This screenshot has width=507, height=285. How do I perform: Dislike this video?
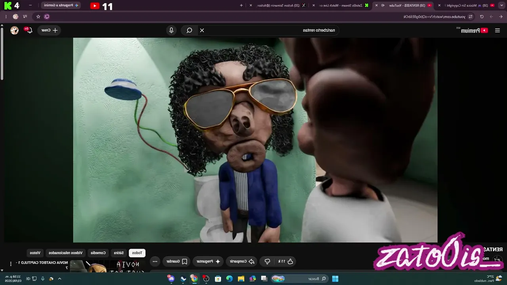(267, 262)
